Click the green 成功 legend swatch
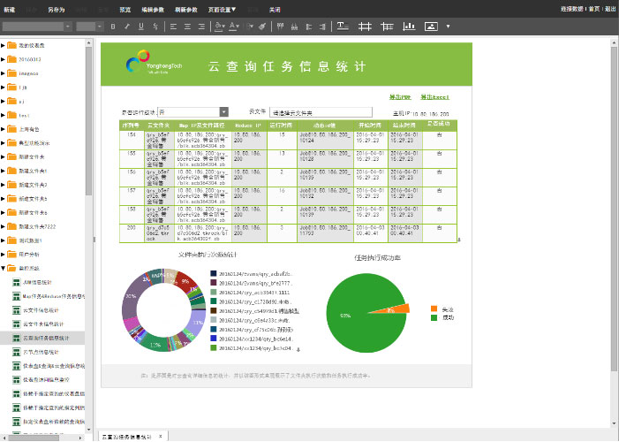 coord(434,317)
